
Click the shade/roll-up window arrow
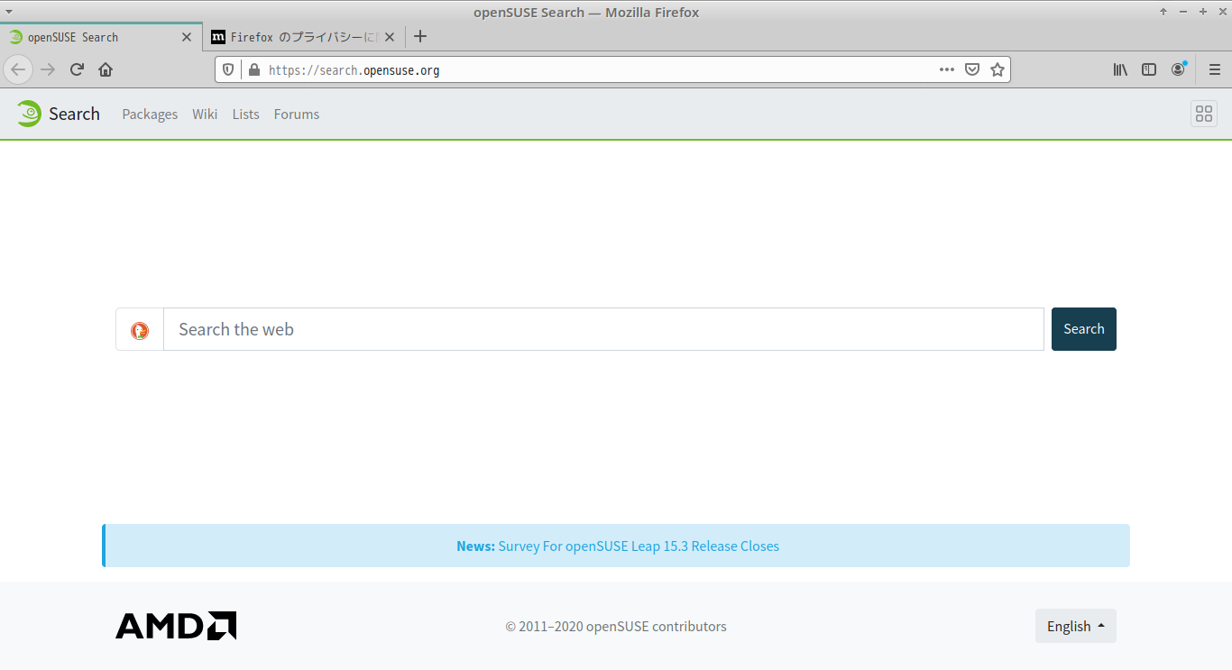click(x=1163, y=12)
